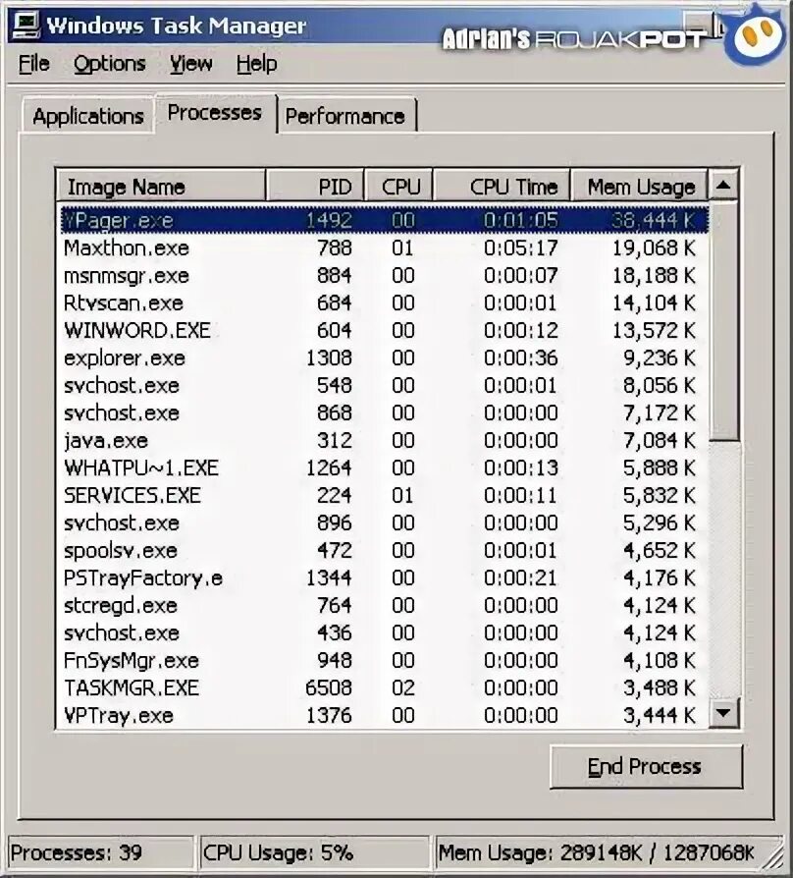Click the scrollbar down arrow
The height and width of the screenshot is (878, 793).
point(723,712)
